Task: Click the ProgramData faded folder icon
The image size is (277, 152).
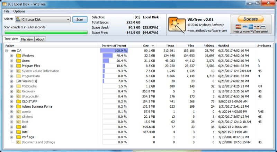Action: pos(19,76)
